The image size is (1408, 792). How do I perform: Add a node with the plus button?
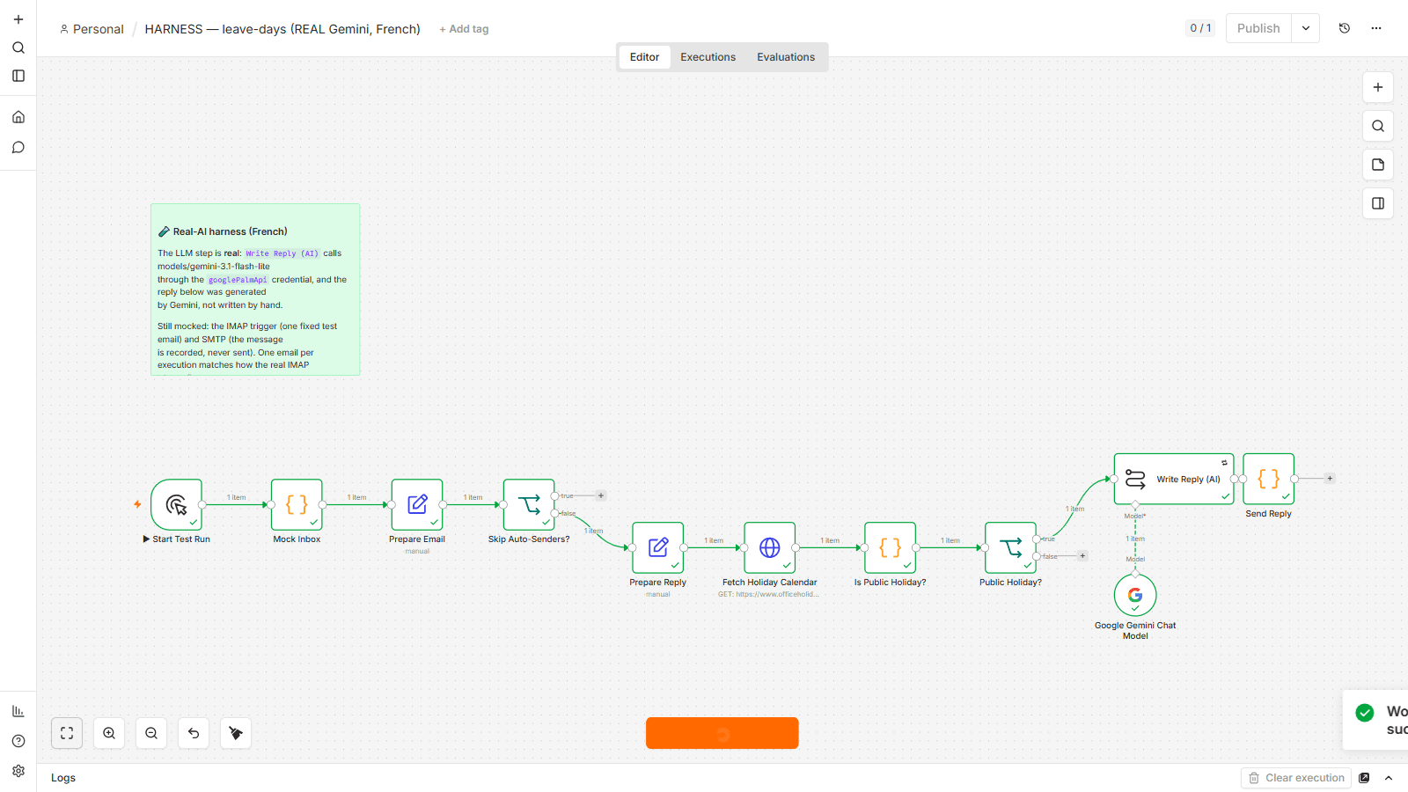pos(1378,87)
